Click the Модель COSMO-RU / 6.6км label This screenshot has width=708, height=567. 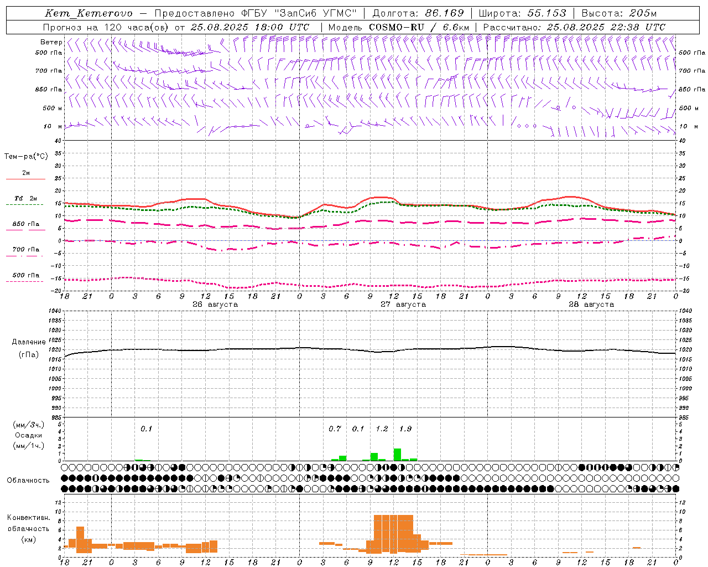click(x=399, y=27)
